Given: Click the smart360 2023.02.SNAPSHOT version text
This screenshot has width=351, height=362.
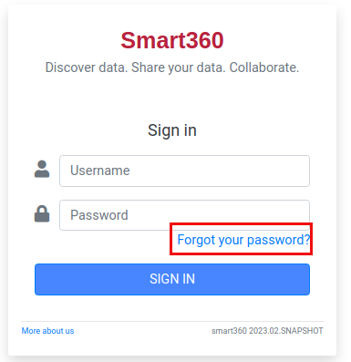Looking at the screenshot, I should click(267, 331).
